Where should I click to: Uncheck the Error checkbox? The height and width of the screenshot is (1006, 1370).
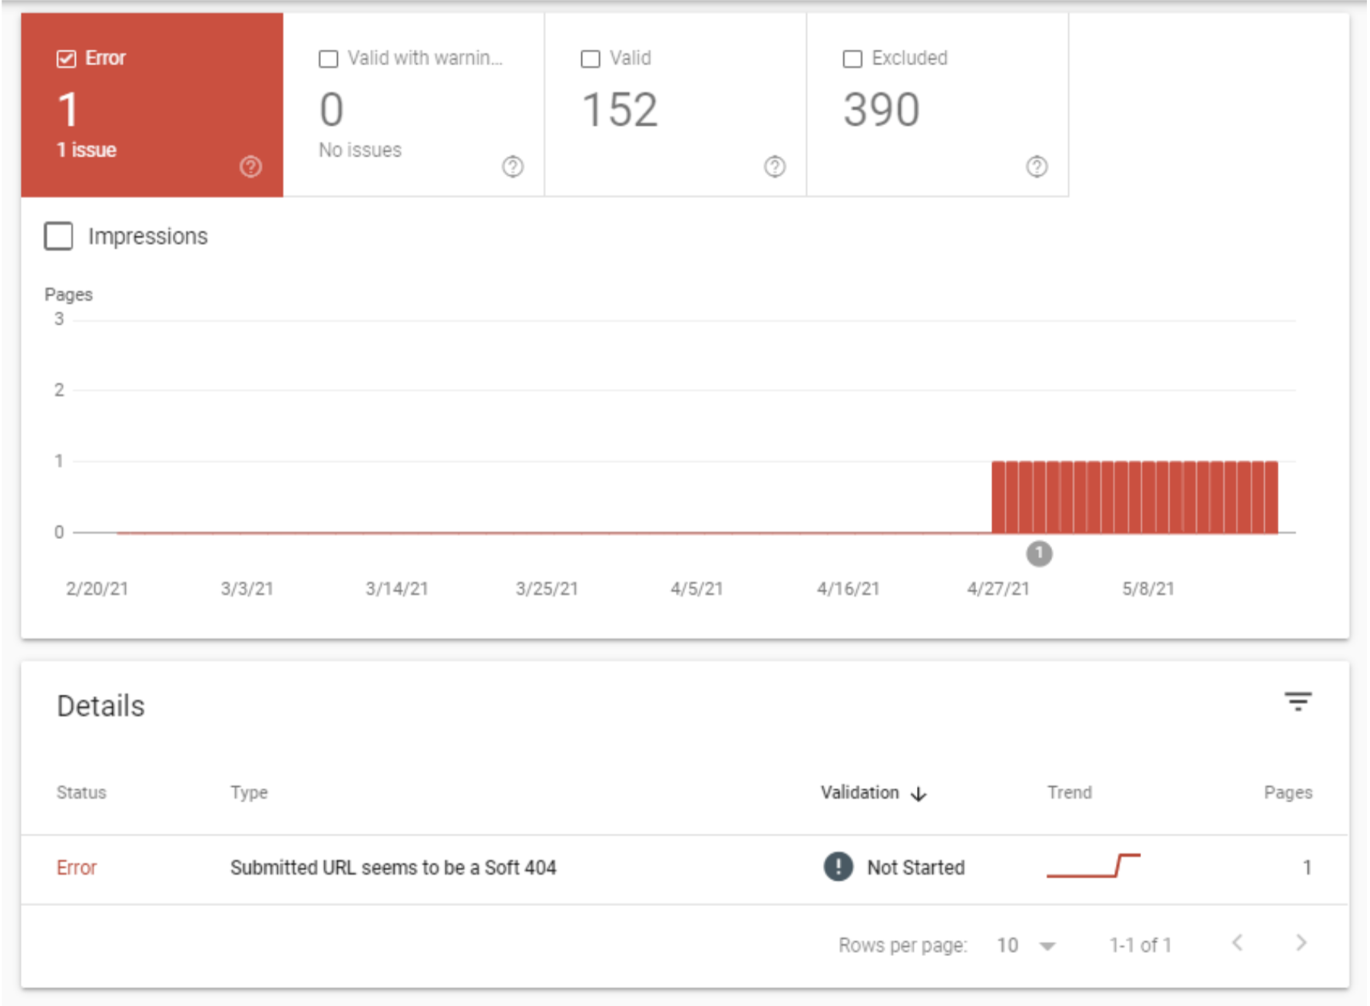tap(67, 58)
